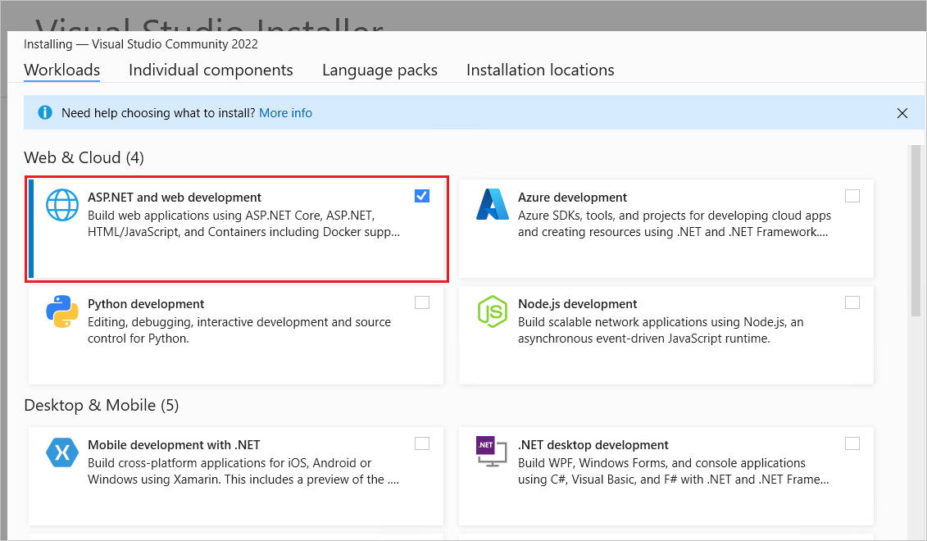The width and height of the screenshot is (927, 541).
Task: Open the Language packs tab
Action: [x=379, y=70]
